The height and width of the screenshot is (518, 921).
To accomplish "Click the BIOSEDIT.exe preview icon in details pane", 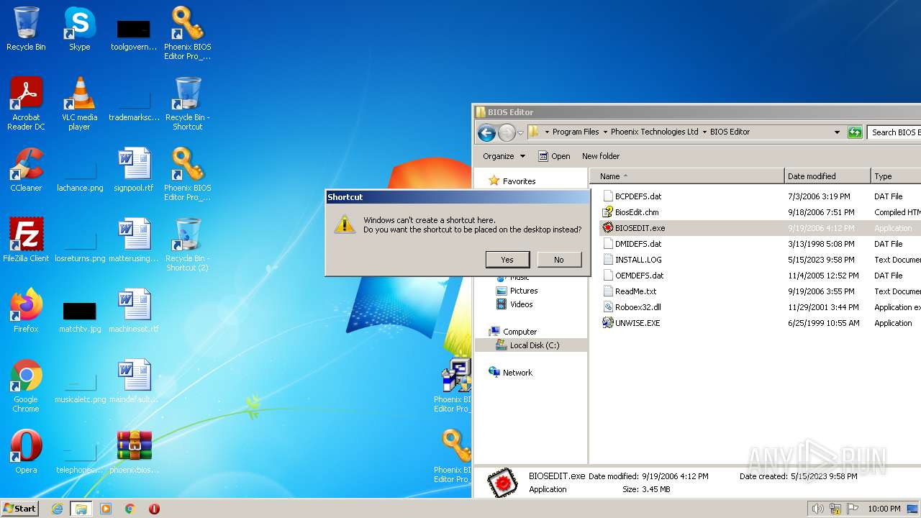I will click(x=502, y=483).
